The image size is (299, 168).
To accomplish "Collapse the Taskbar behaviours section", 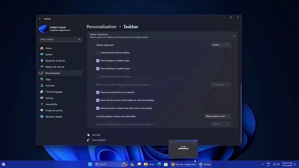I will 234,35.
